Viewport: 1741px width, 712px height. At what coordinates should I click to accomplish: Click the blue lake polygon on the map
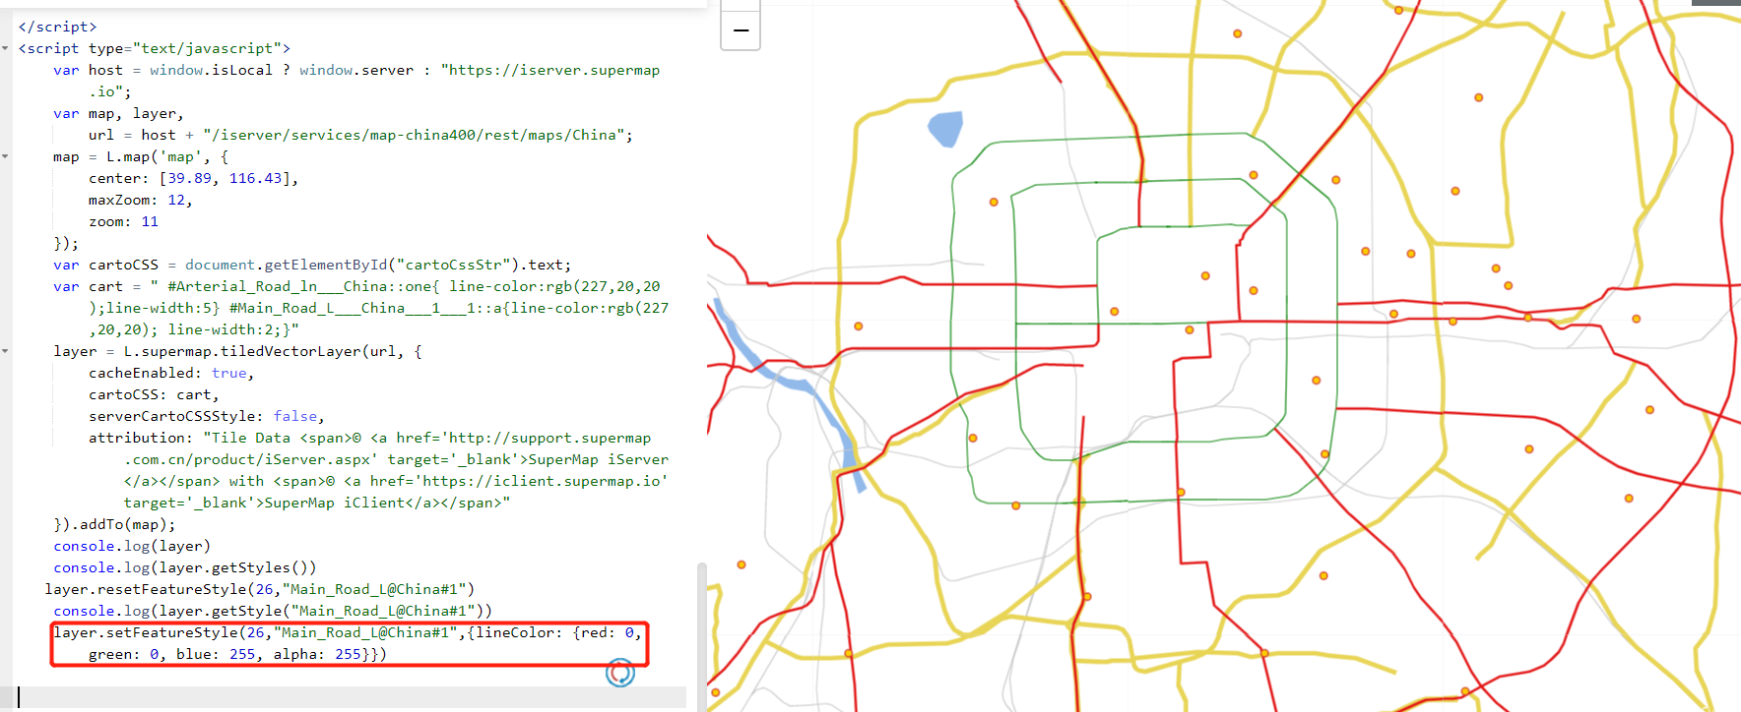coord(945,129)
